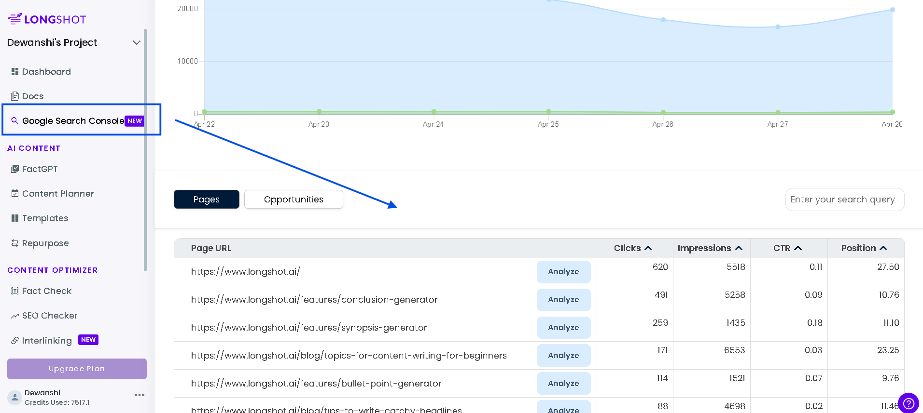Click the Repurpose icon
The image size is (923, 413).
[15, 243]
